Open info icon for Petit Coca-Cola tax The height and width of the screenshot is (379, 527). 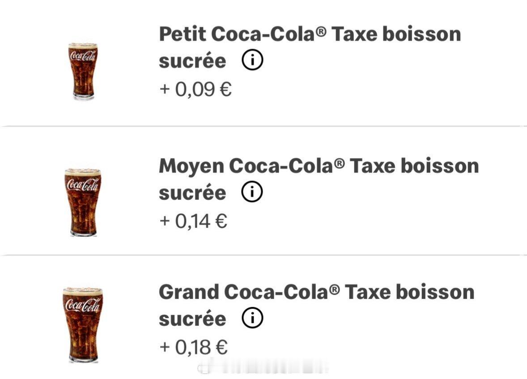[252, 61]
